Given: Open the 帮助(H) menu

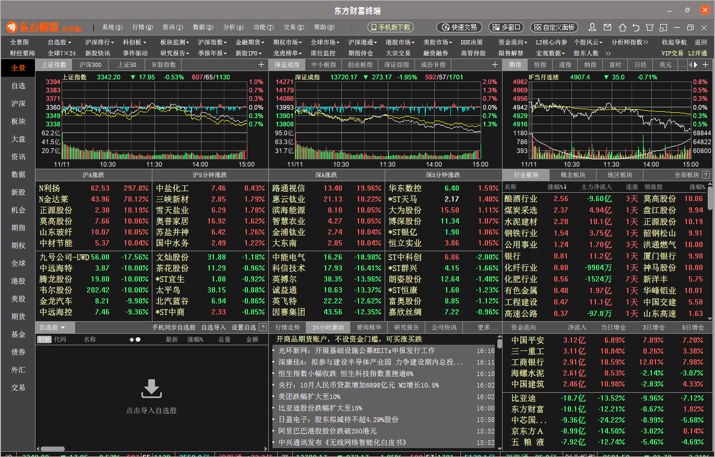Looking at the screenshot, I should click(x=324, y=27).
